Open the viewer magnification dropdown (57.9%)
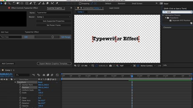The width and height of the screenshot is (193, 108). coord(86,66)
